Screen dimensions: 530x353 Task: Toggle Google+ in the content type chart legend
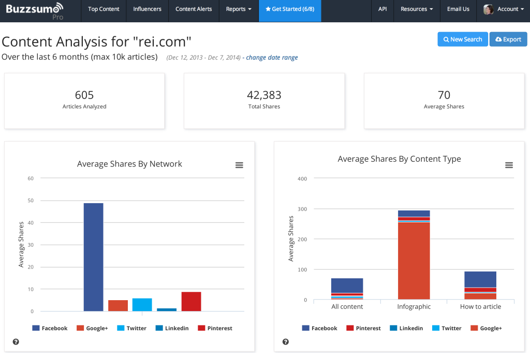[x=486, y=328]
